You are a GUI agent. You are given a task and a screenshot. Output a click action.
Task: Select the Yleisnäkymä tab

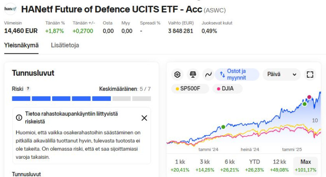[21, 45]
